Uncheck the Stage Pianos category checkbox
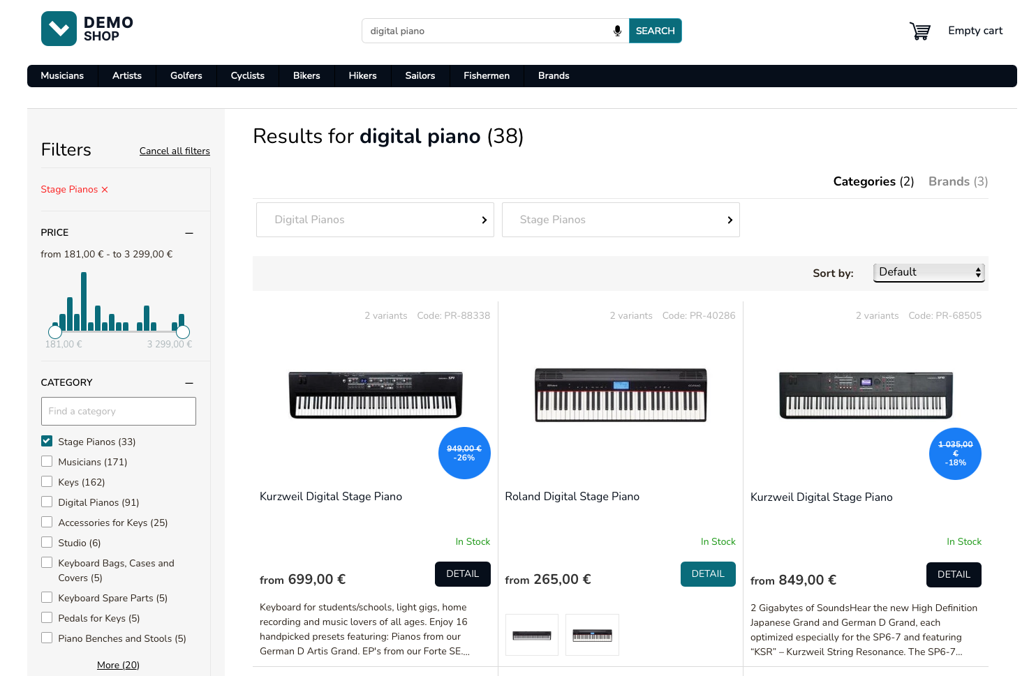 pos(46,441)
